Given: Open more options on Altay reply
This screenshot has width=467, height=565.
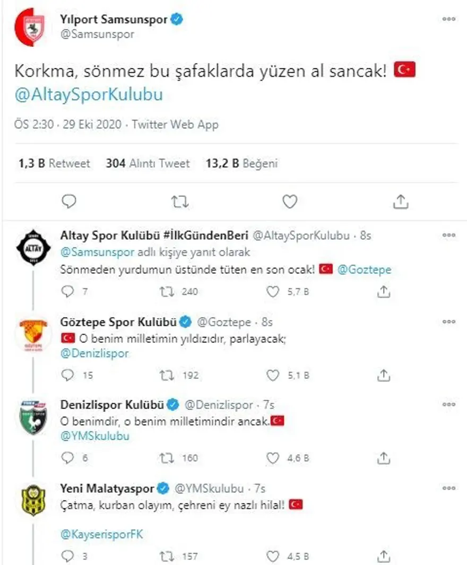Looking at the screenshot, I should (448, 234).
